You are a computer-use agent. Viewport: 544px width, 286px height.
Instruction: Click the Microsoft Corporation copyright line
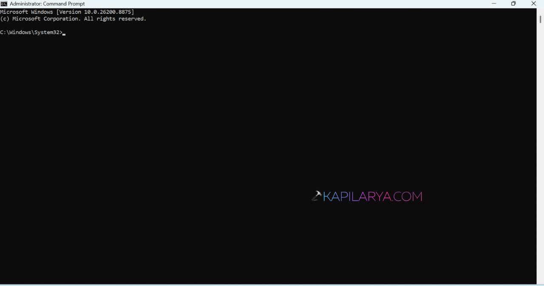(x=73, y=19)
